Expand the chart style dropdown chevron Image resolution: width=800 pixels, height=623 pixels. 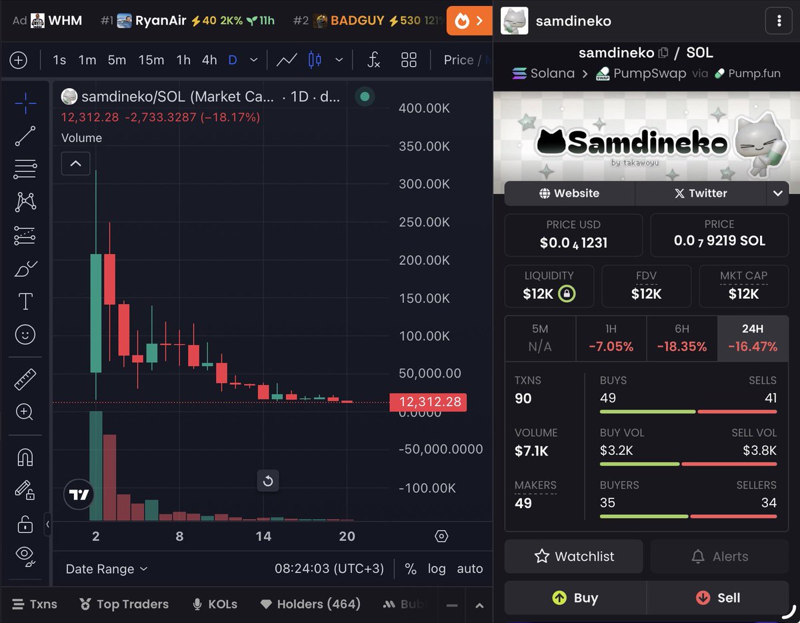click(x=339, y=60)
